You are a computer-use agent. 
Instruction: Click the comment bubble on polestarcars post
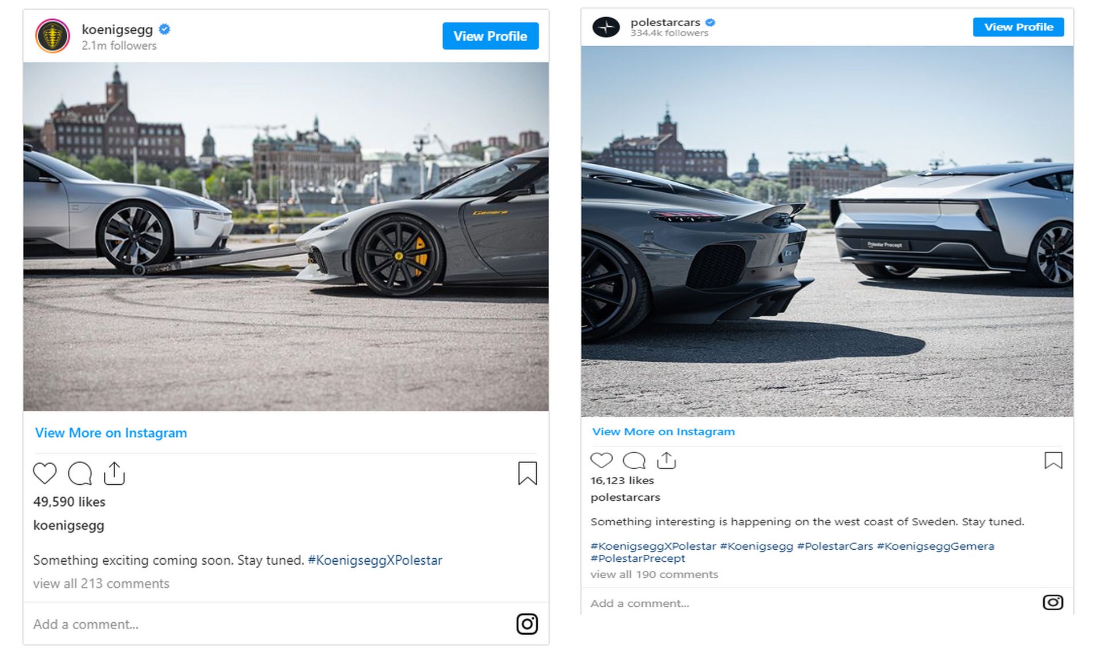(634, 460)
